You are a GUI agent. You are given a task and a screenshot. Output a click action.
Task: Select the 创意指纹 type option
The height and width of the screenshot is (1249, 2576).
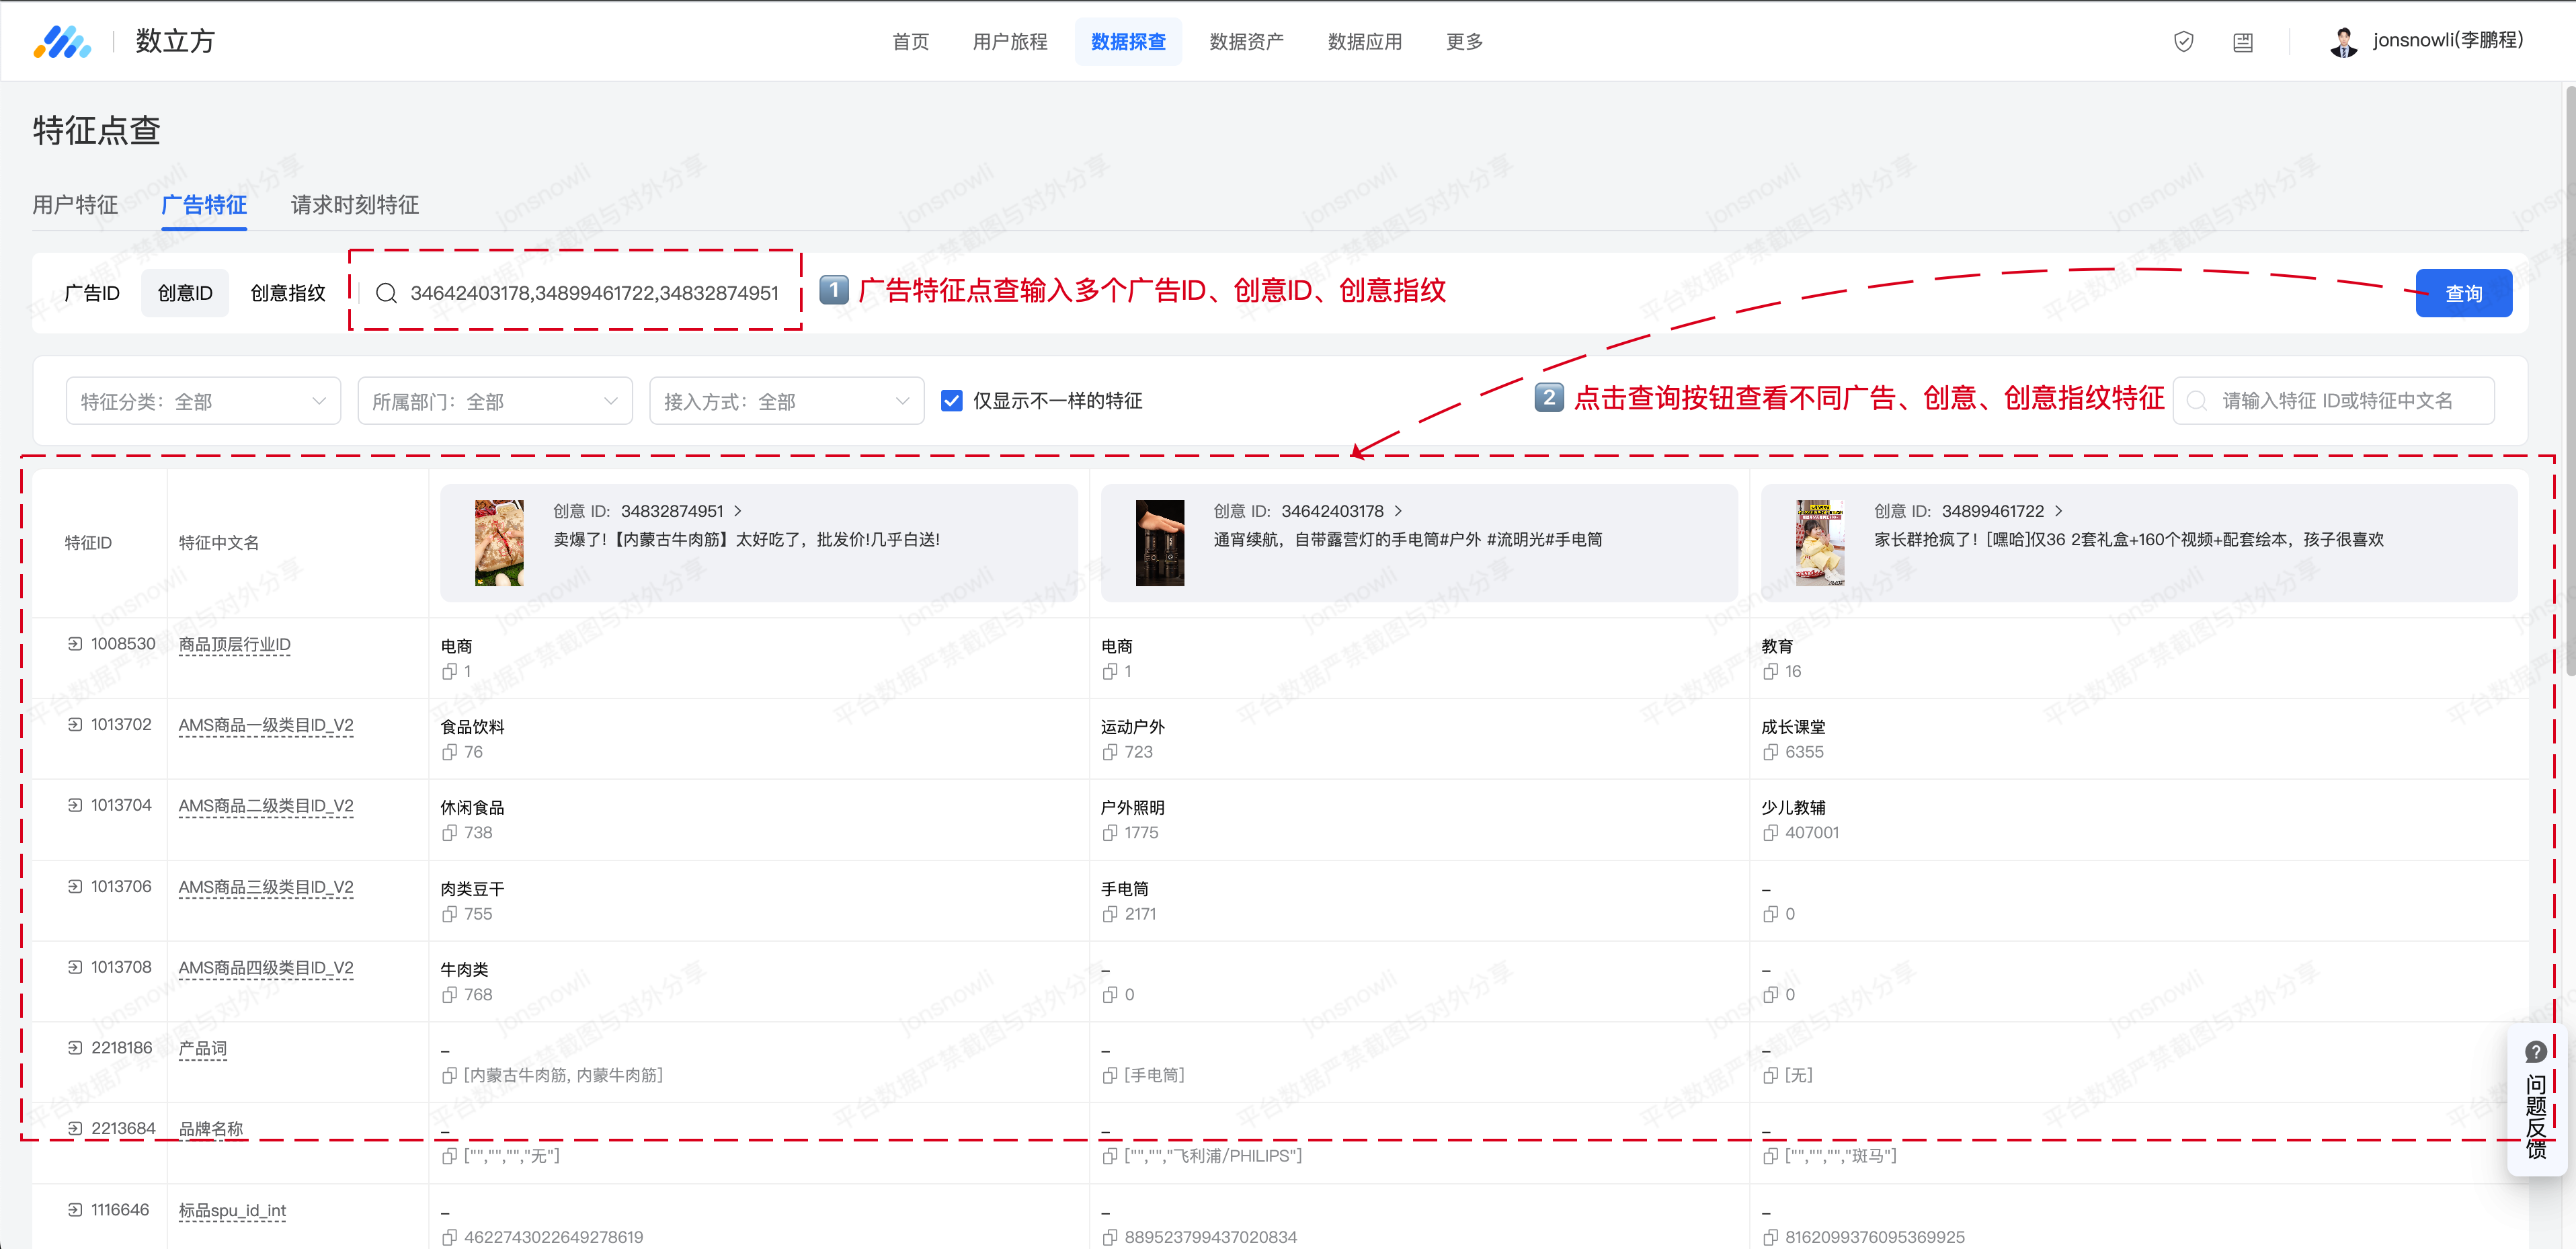click(288, 293)
